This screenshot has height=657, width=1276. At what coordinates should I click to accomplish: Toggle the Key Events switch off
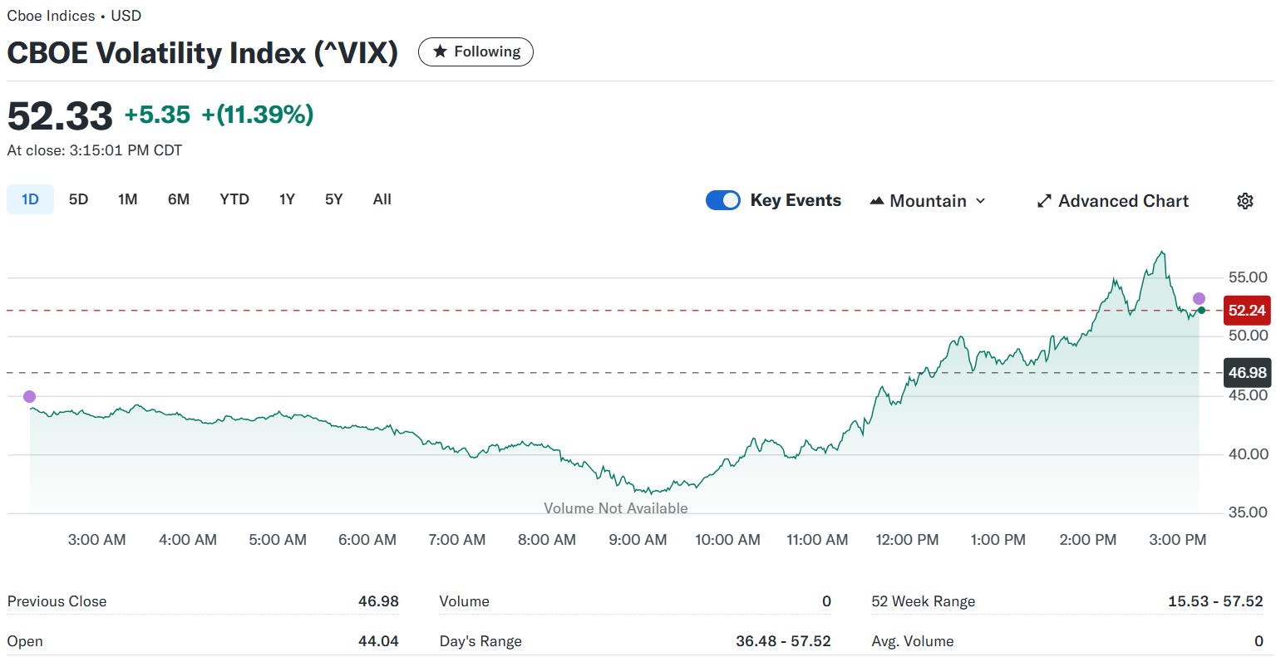(x=722, y=200)
